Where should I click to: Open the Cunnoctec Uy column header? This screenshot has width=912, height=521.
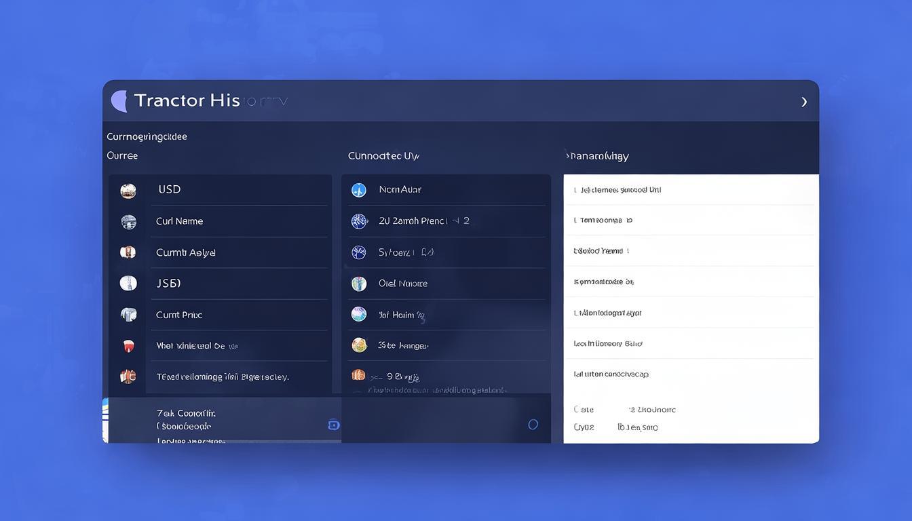pos(383,156)
